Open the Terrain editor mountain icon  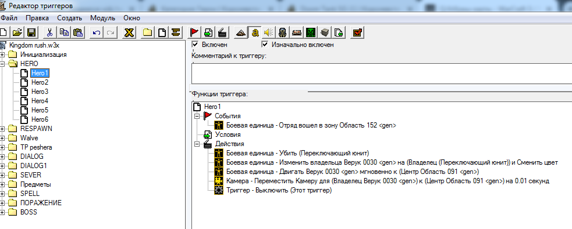pos(240,32)
